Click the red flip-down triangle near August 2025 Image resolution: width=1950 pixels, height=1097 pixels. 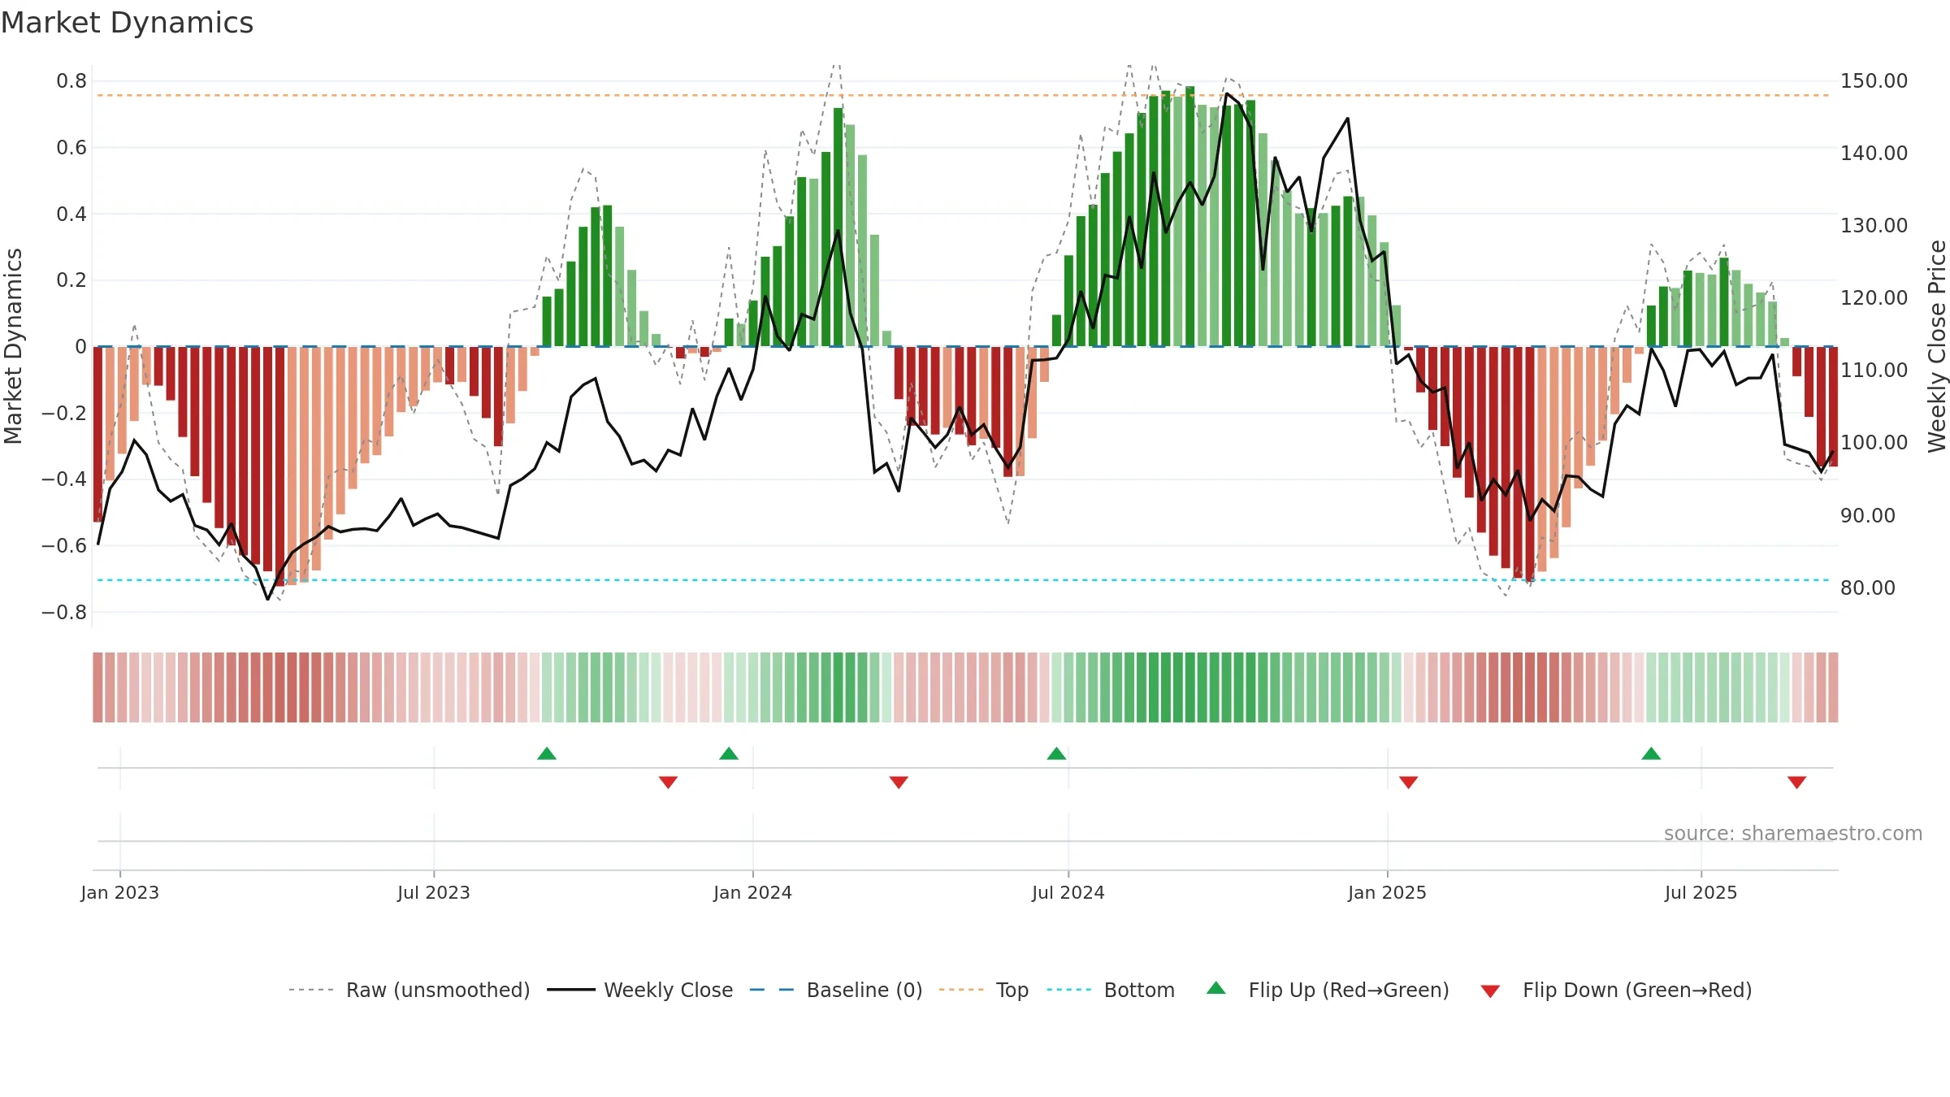click(x=1796, y=783)
